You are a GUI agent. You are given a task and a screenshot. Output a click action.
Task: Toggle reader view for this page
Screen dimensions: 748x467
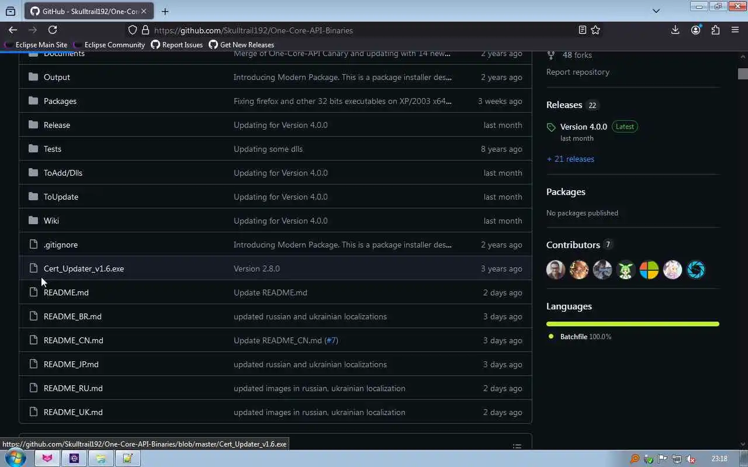tap(582, 30)
